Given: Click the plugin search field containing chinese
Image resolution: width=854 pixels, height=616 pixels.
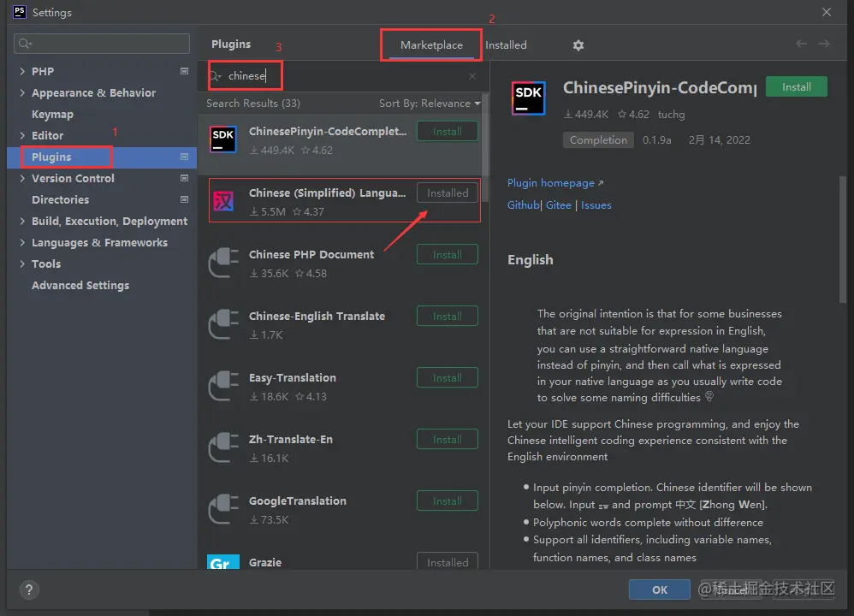Looking at the screenshot, I should coord(343,75).
